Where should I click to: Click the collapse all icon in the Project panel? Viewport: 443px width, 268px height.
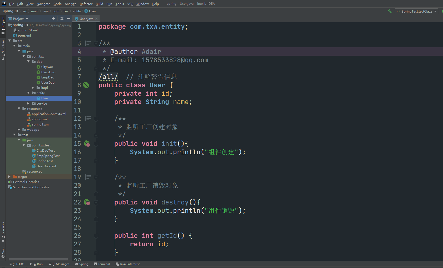(x=53, y=19)
